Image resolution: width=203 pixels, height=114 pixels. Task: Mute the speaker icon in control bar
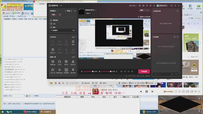[x=99, y=71]
